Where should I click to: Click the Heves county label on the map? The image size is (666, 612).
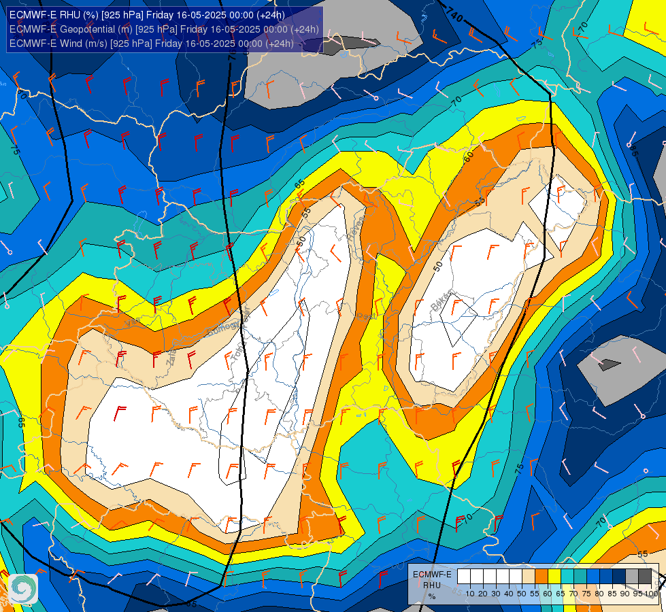pos(356,228)
